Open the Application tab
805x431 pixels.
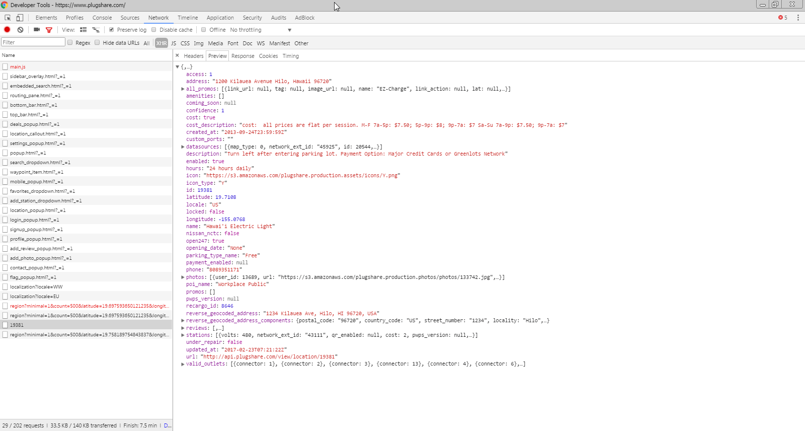coord(220,18)
